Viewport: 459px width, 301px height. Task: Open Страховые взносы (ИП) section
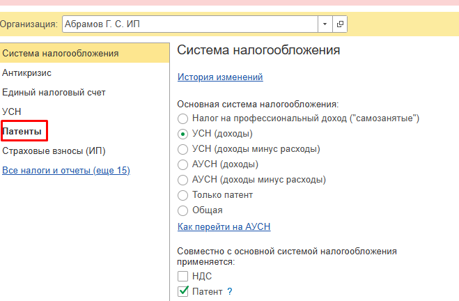[x=54, y=151]
